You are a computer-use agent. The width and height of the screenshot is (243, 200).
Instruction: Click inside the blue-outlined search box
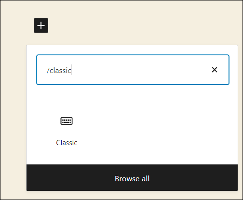coord(133,70)
